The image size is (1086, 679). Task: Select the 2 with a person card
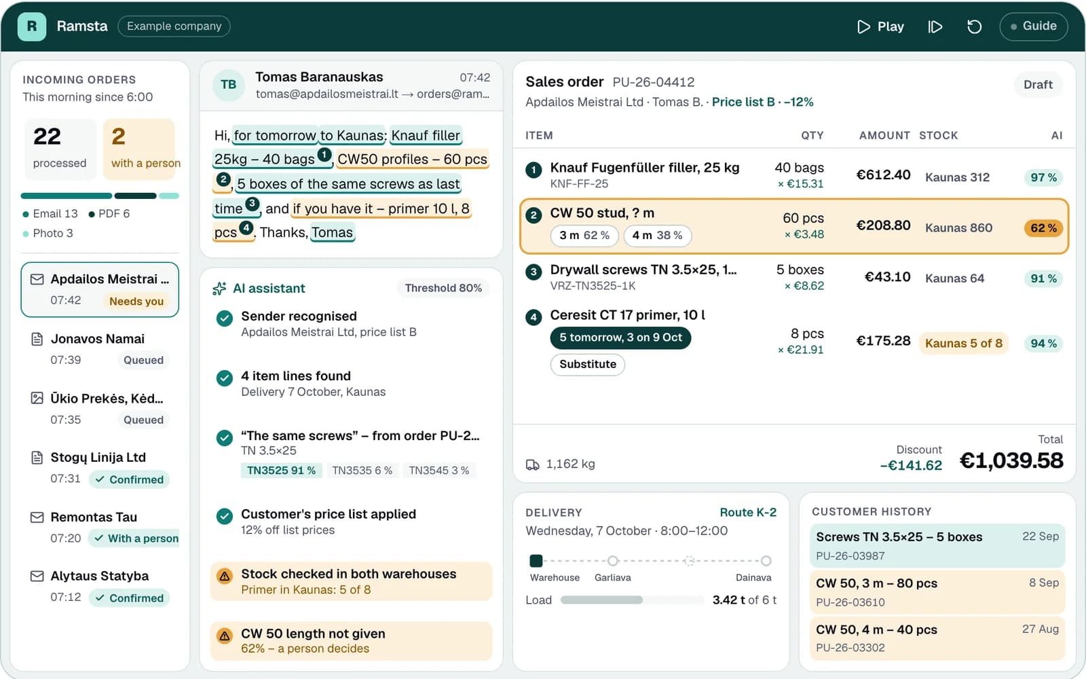pos(140,149)
